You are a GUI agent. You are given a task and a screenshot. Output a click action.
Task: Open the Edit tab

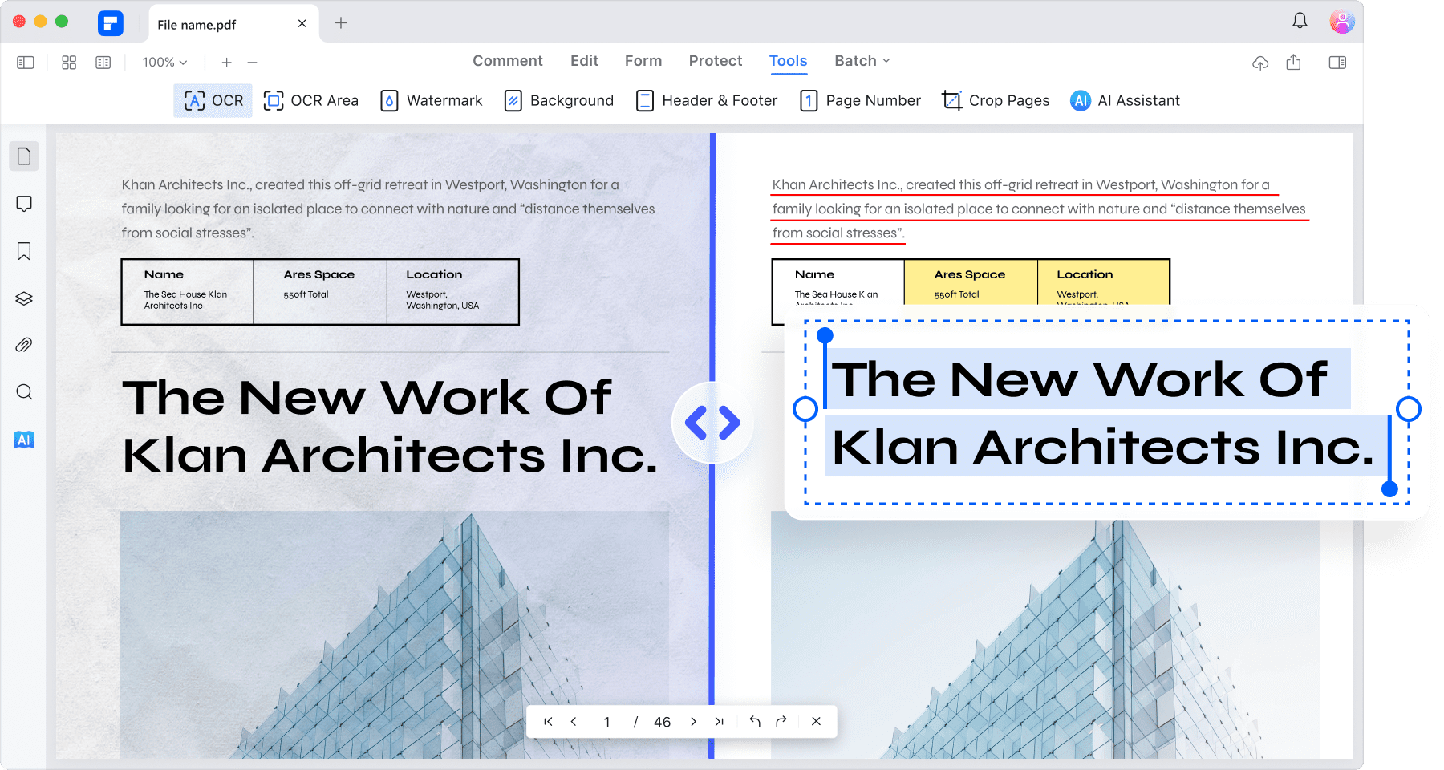(584, 61)
